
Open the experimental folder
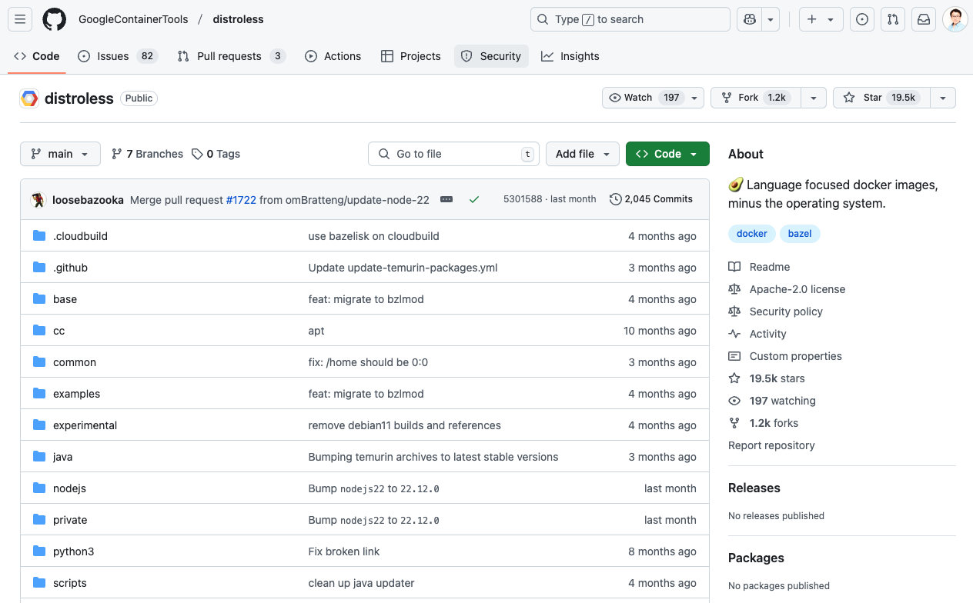85,425
